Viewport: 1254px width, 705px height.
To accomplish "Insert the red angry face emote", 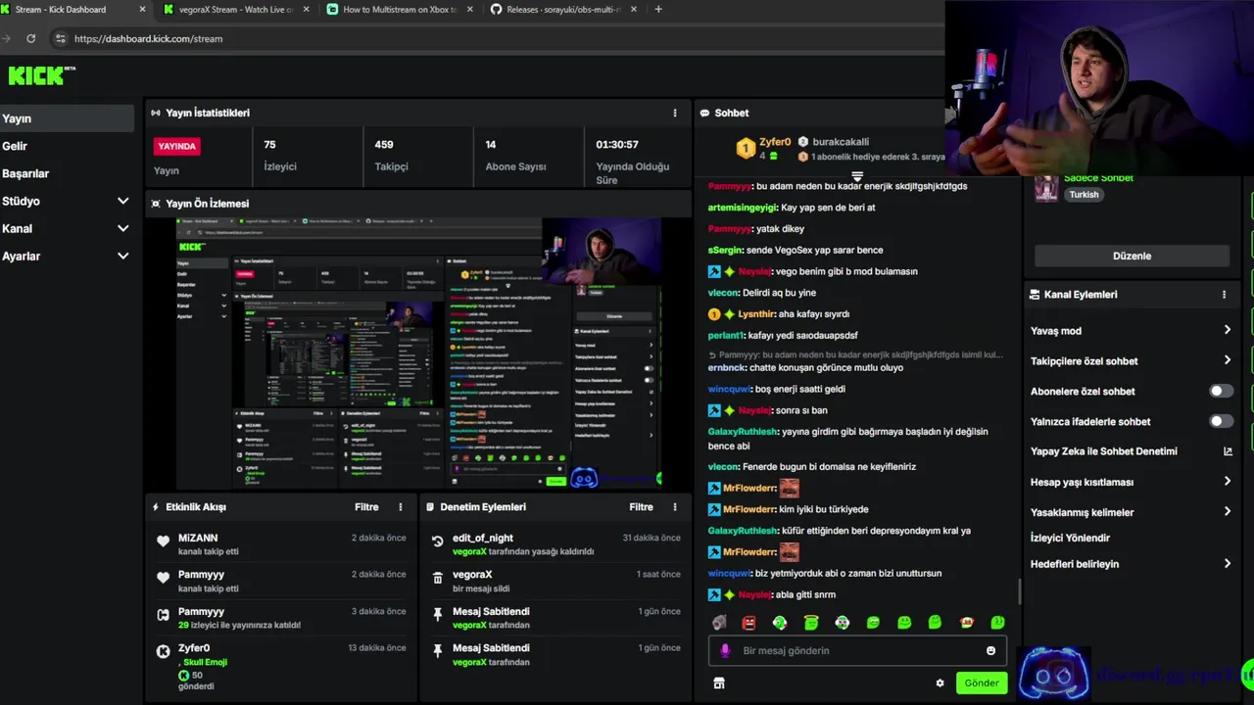I will [748, 623].
